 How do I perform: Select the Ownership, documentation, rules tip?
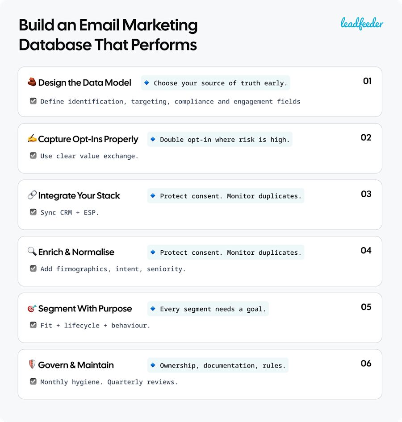[x=218, y=365]
